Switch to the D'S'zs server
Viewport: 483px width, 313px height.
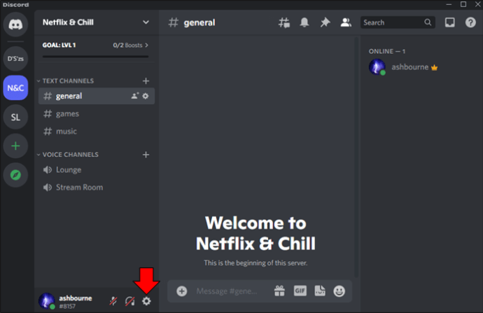pos(15,59)
